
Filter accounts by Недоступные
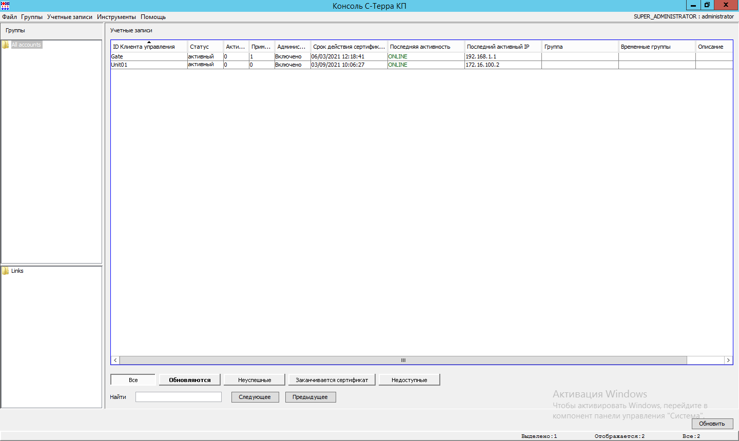point(410,380)
